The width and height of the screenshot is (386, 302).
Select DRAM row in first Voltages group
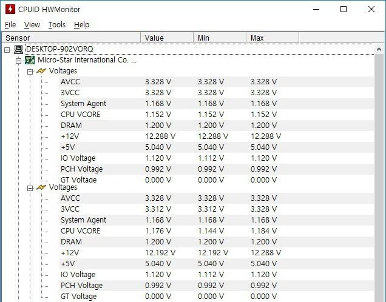[x=217, y=126]
